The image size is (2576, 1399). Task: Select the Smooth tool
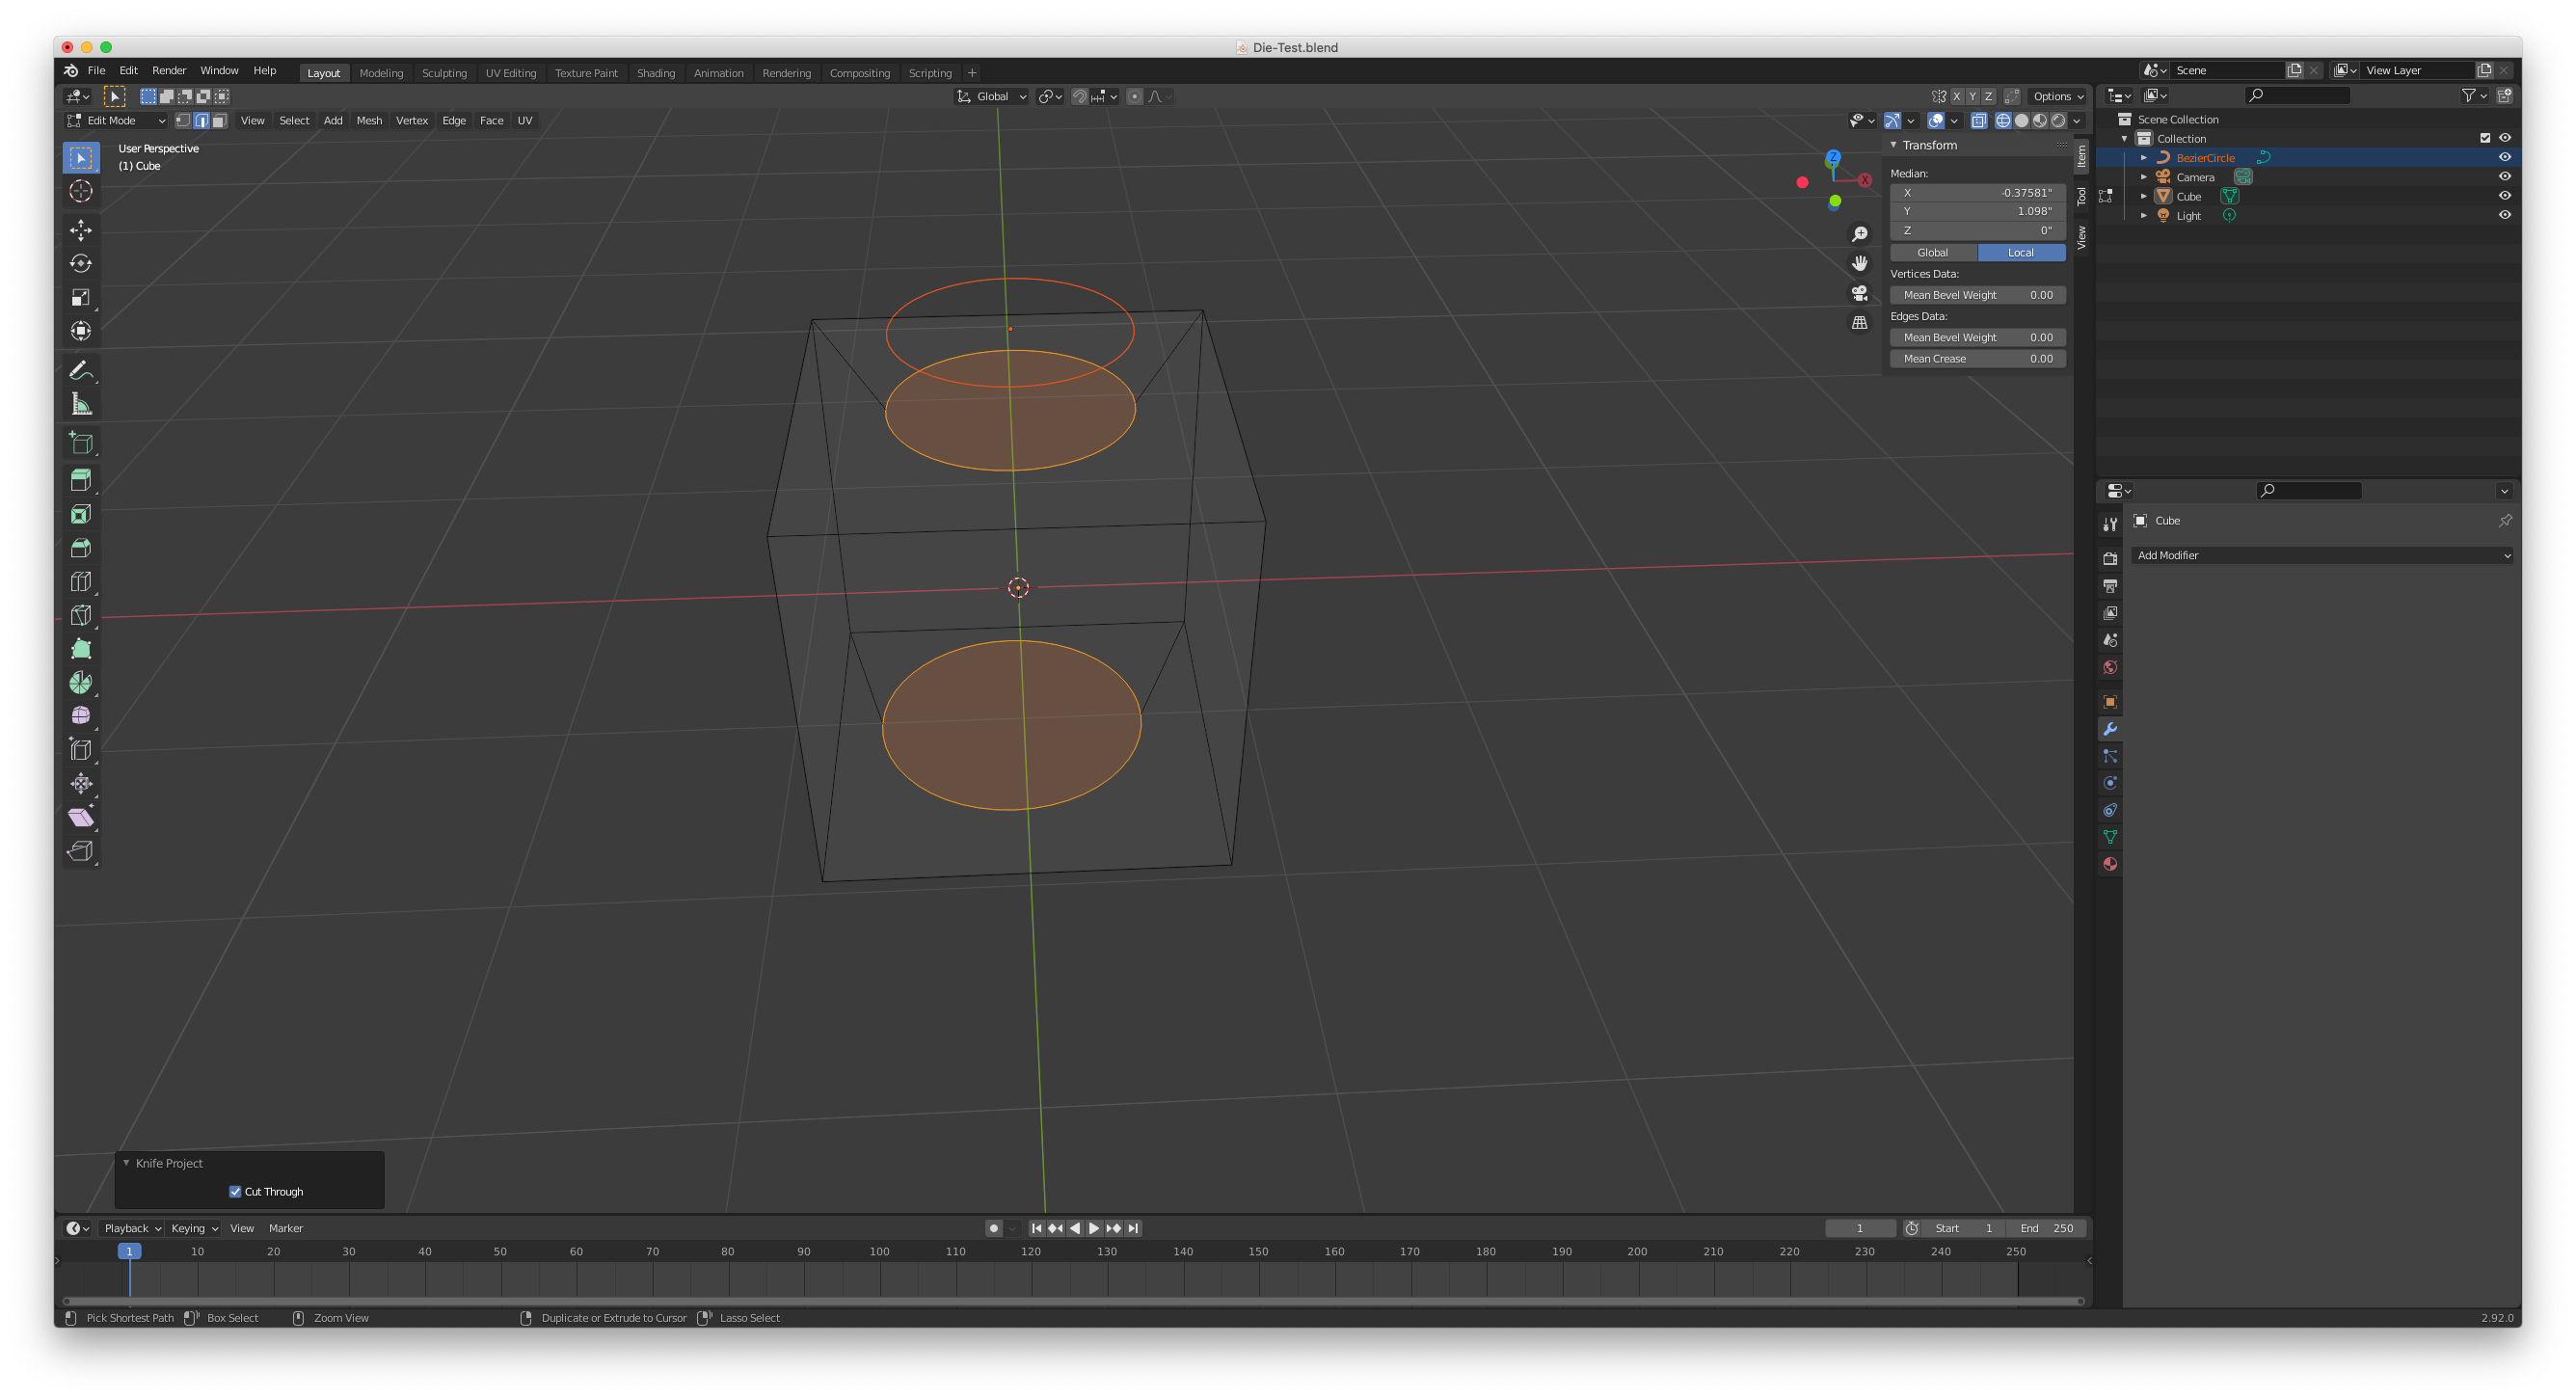point(81,716)
